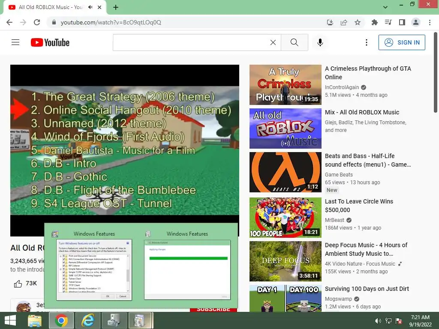Toggle the Chrome side panel

click(402, 22)
